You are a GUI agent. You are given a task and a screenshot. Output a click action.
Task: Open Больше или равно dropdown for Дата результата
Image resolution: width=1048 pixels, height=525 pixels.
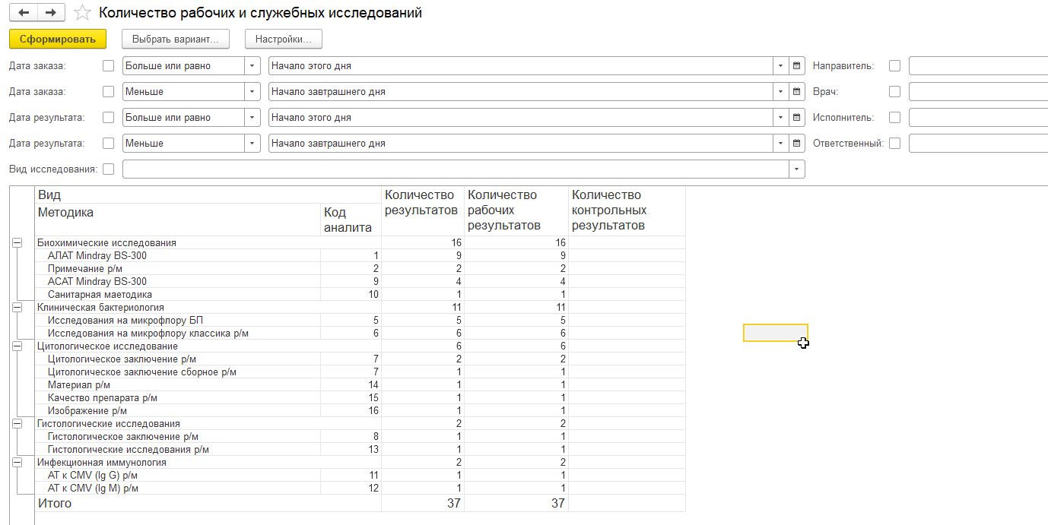coord(252,118)
